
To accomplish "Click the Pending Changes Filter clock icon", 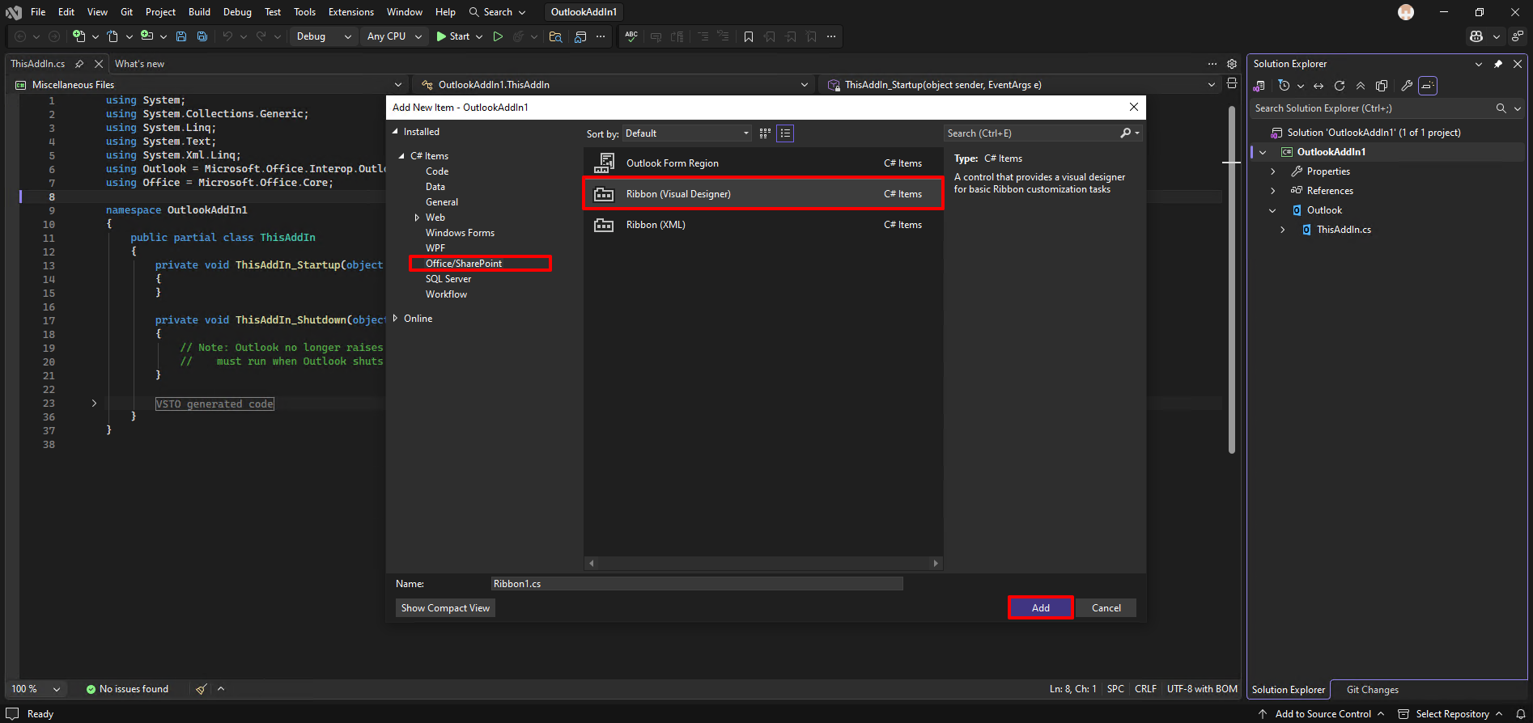I will pyautogui.click(x=1284, y=86).
